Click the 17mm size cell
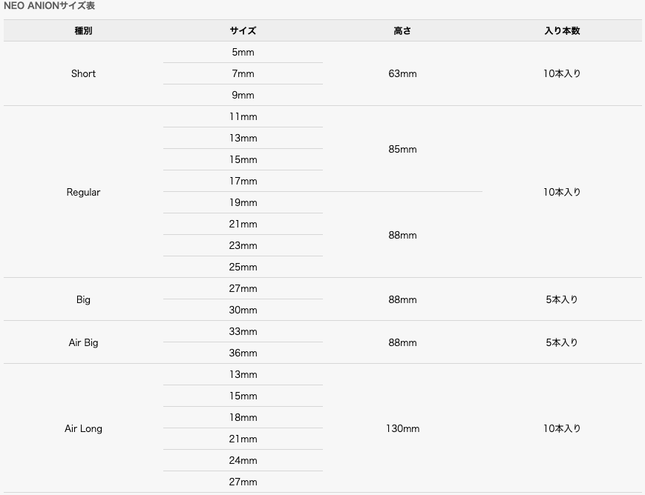This screenshot has width=645, height=495. pos(243,182)
